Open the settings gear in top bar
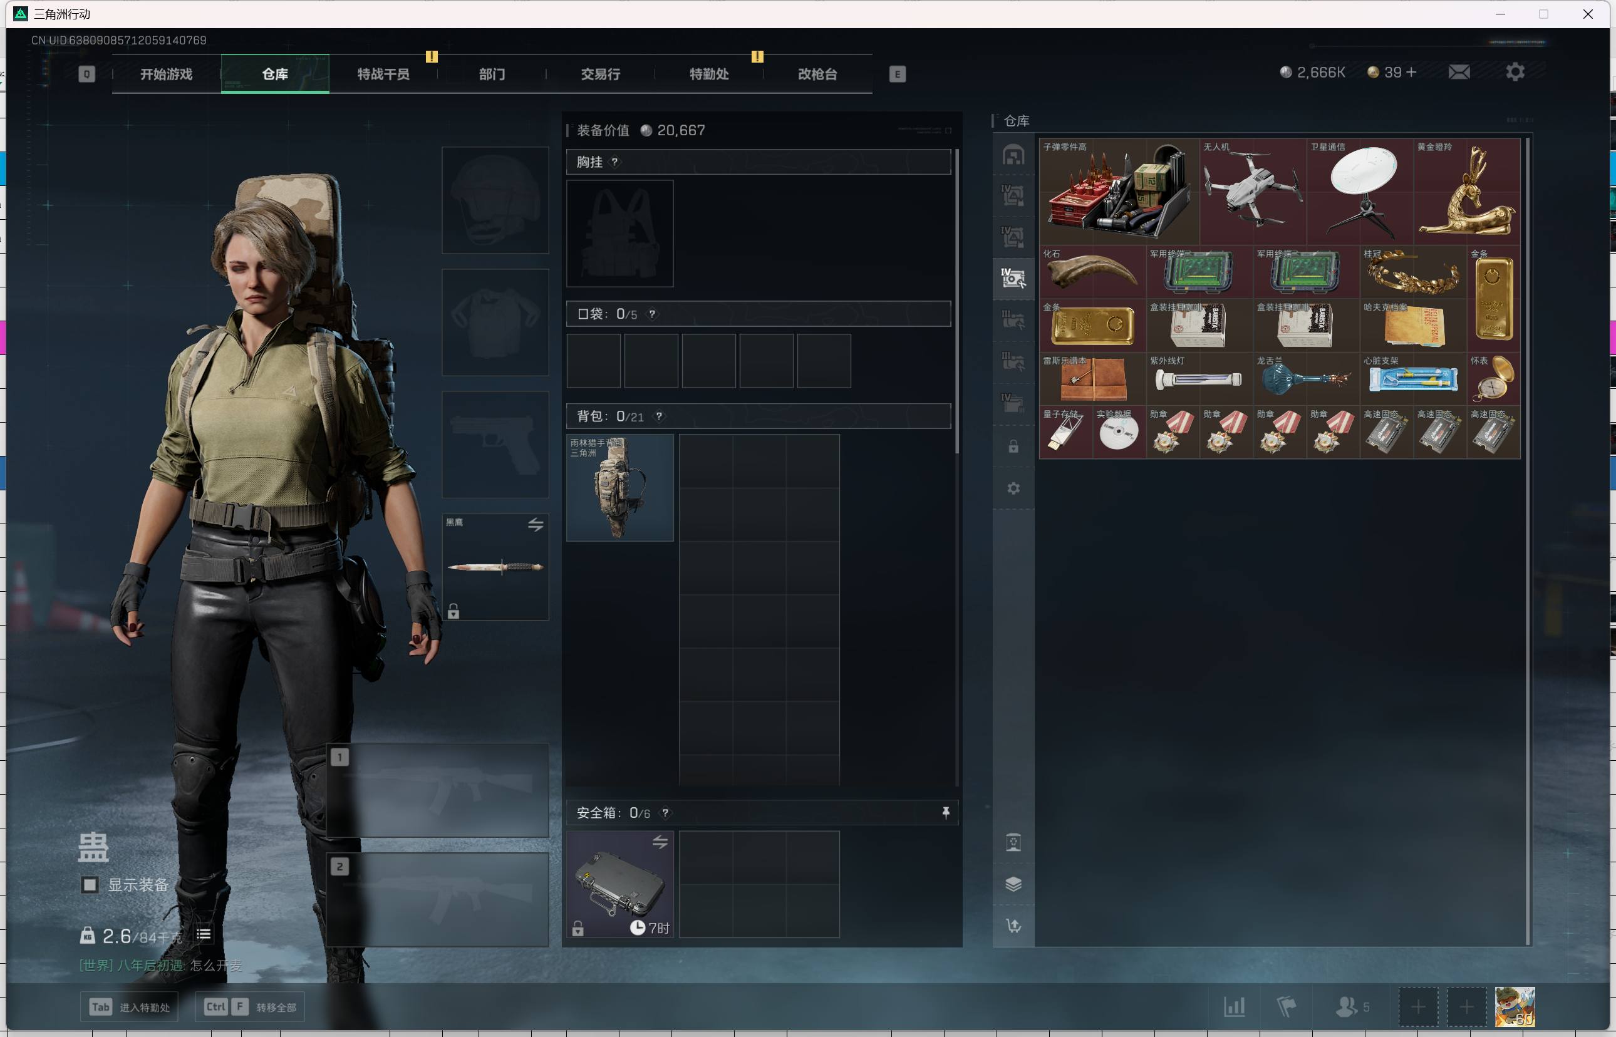1616x1037 pixels. (x=1515, y=72)
